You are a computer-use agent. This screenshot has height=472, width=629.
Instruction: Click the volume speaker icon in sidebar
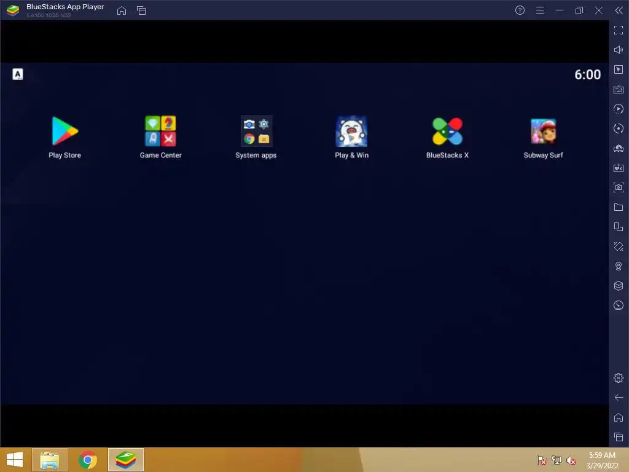tap(619, 50)
